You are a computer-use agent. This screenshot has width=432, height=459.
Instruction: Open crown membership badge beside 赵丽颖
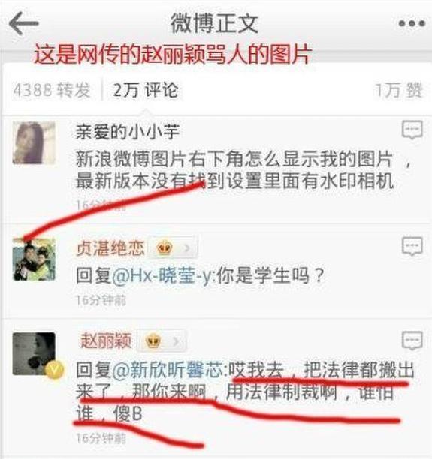point(162,340)
